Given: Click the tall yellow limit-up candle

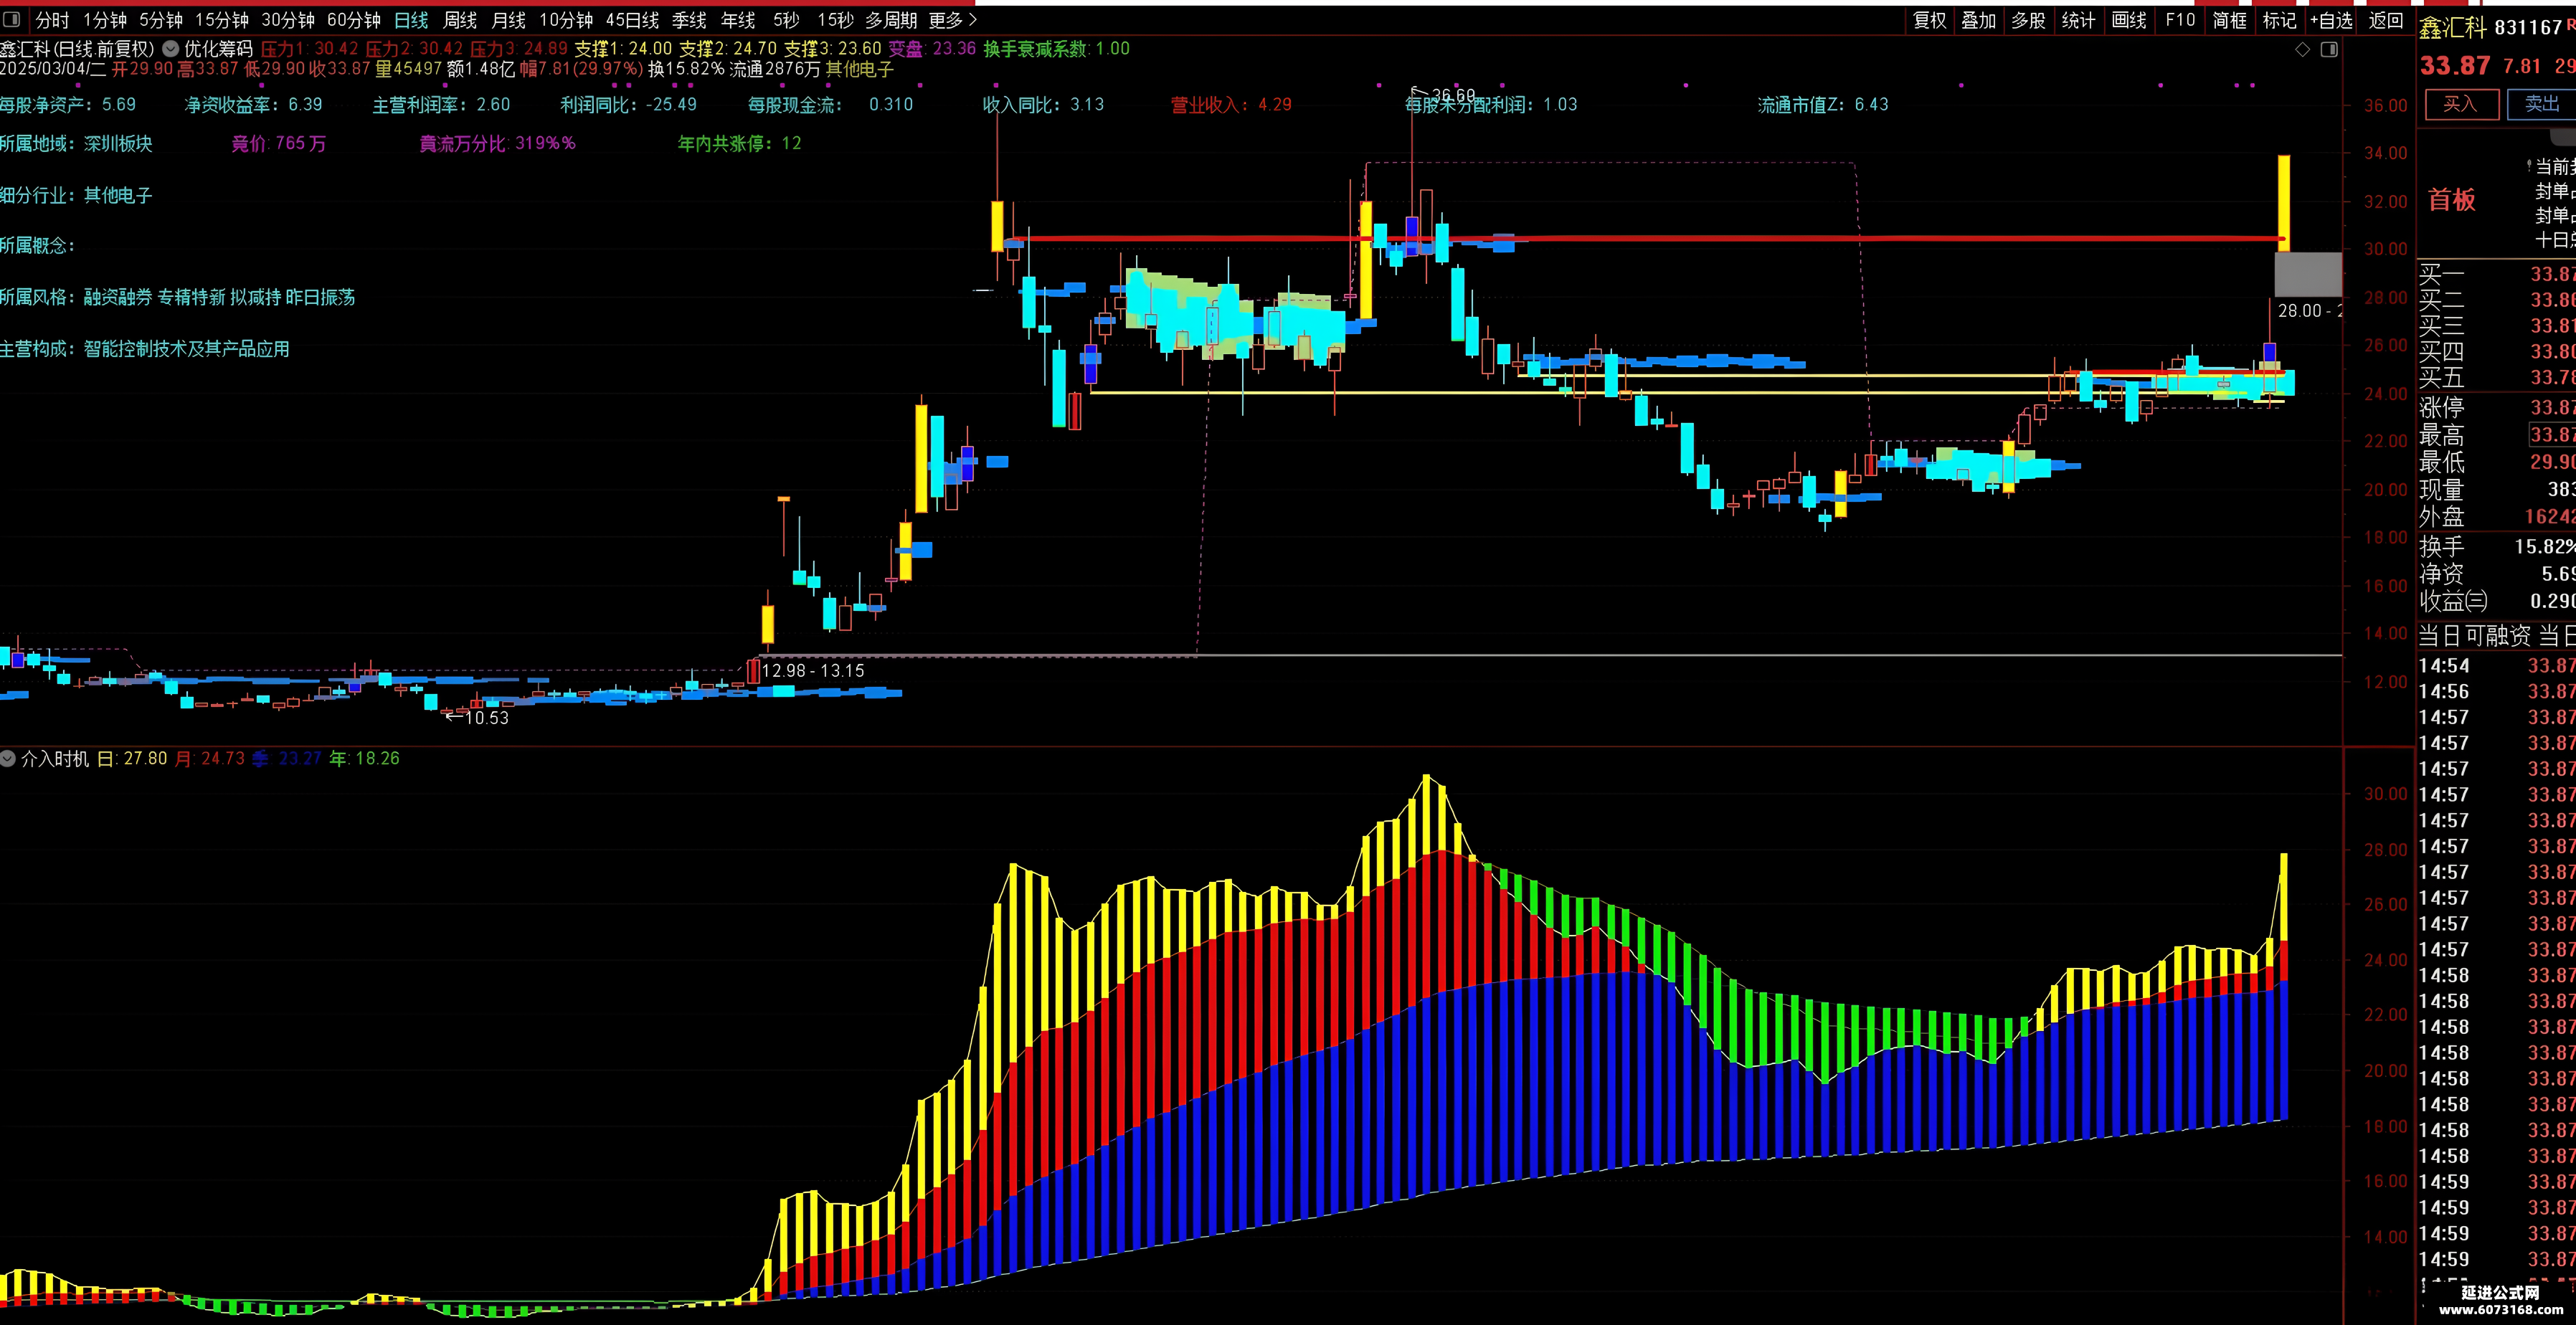Looking at the screenshot, I should tap(2284, 203).
